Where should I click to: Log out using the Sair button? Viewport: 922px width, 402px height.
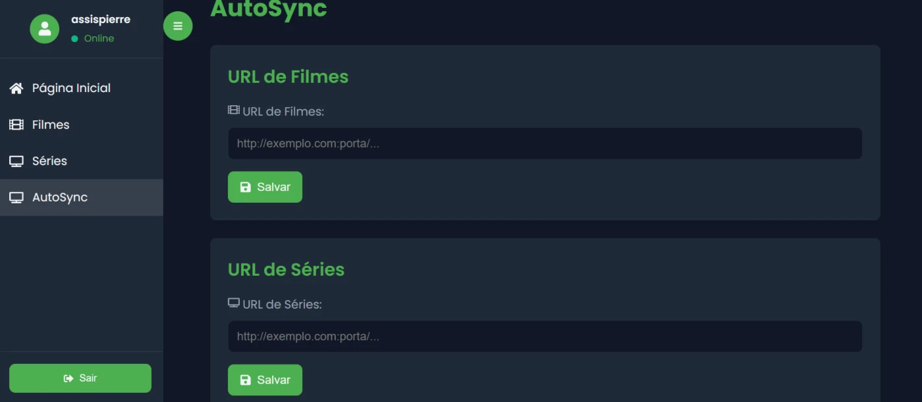click(x=80, y=378)
